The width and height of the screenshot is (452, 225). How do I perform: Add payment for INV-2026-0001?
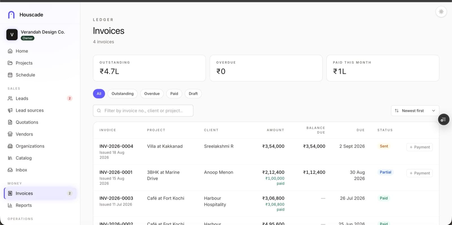tap(420, 173)
